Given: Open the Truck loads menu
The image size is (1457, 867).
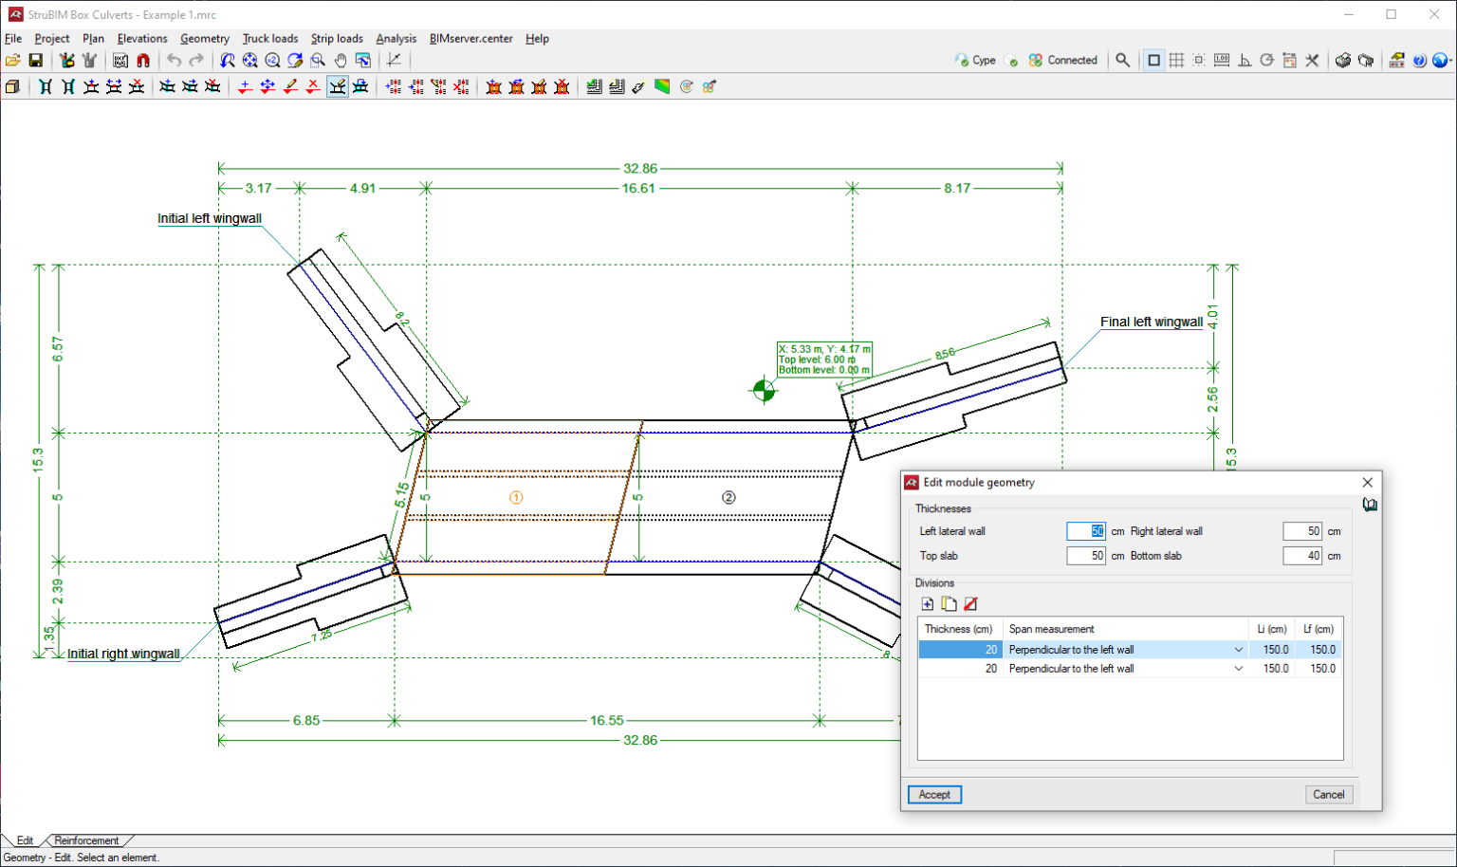Looking at the screenshot, I should pos(270,39).
